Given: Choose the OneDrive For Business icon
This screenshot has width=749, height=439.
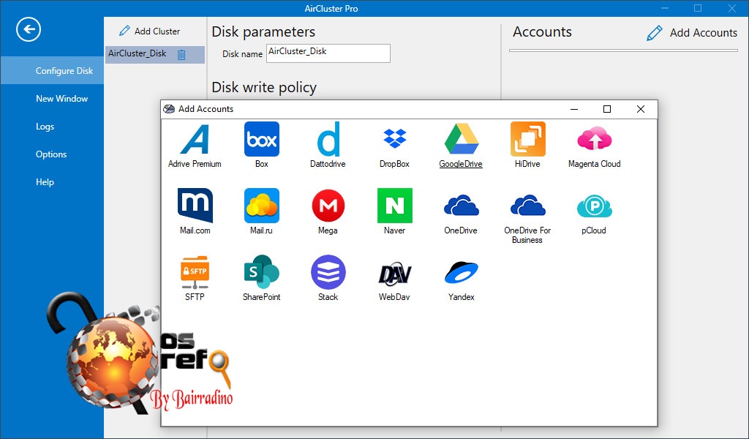Looking at the screenshot, I should point(528,206).
